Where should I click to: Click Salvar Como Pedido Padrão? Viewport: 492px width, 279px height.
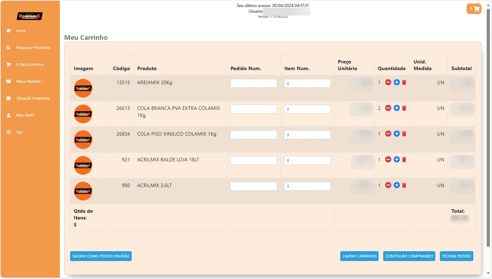[x=101, y=256]
